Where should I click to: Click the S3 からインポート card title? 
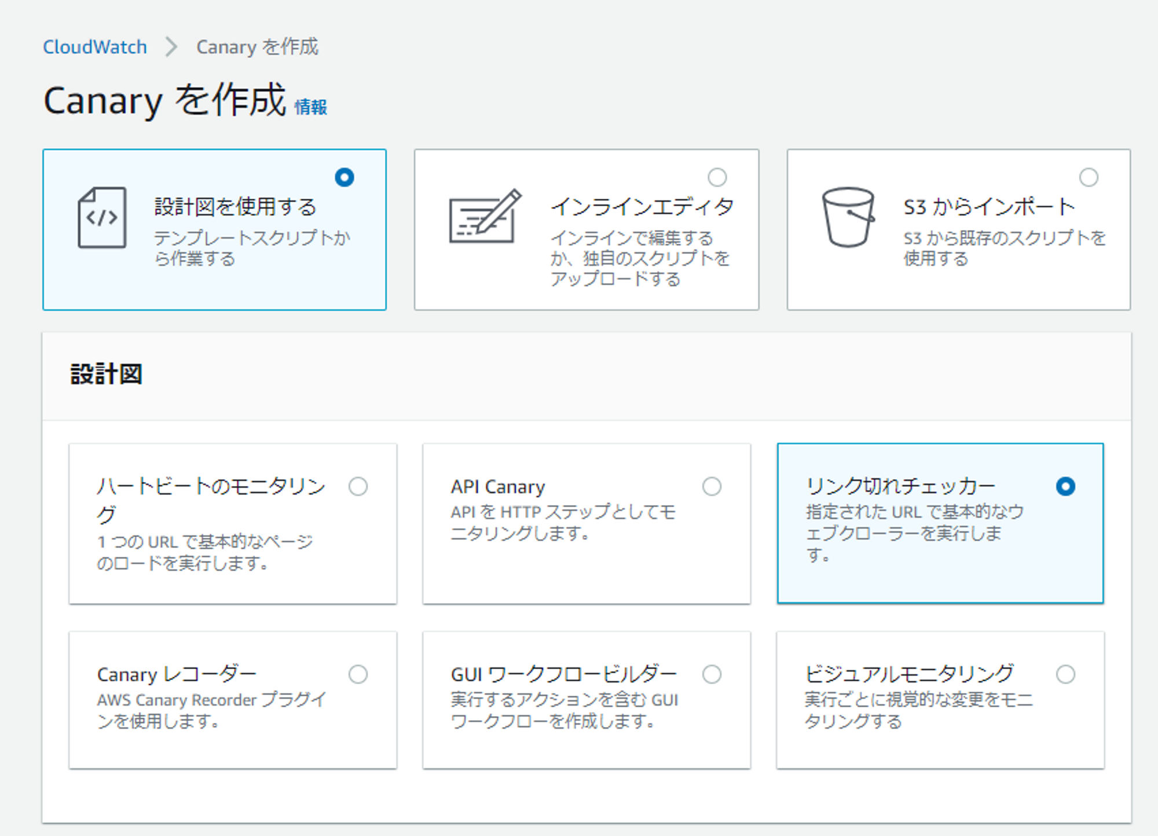pos(990,207)
